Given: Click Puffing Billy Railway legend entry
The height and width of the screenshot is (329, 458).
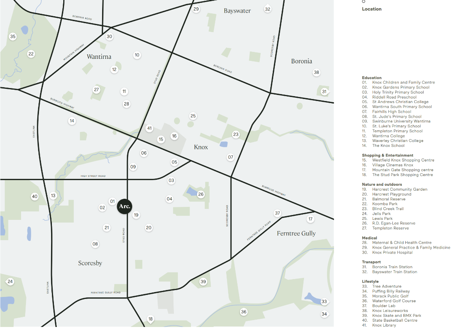Looking at the screenshot, I should [x=386, y=291].
